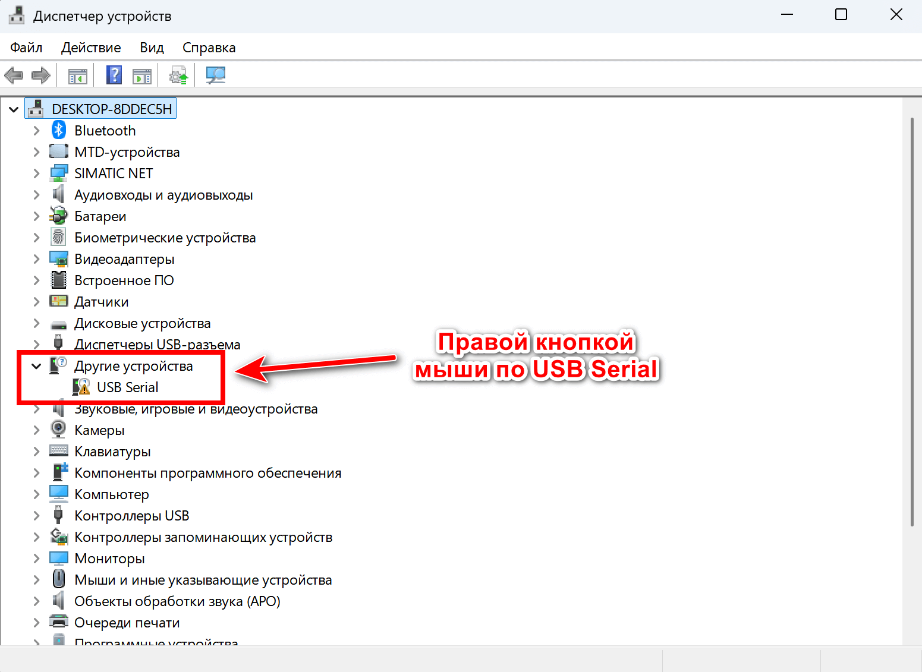The width and height of the screenshot is (922, 672).
Task: Collapse the Другие устройства category
Action: coord(36,366)
